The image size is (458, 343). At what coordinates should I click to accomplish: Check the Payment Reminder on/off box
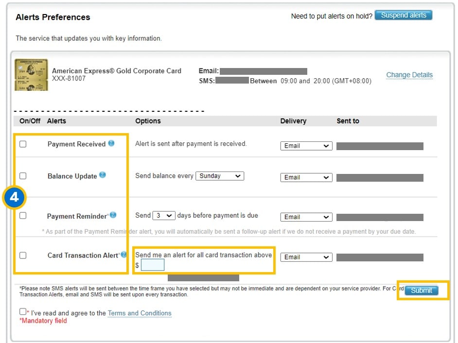point(22,215)
